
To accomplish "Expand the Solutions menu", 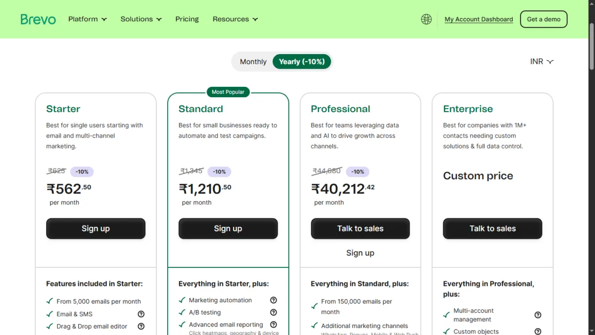I will [141, 19].
